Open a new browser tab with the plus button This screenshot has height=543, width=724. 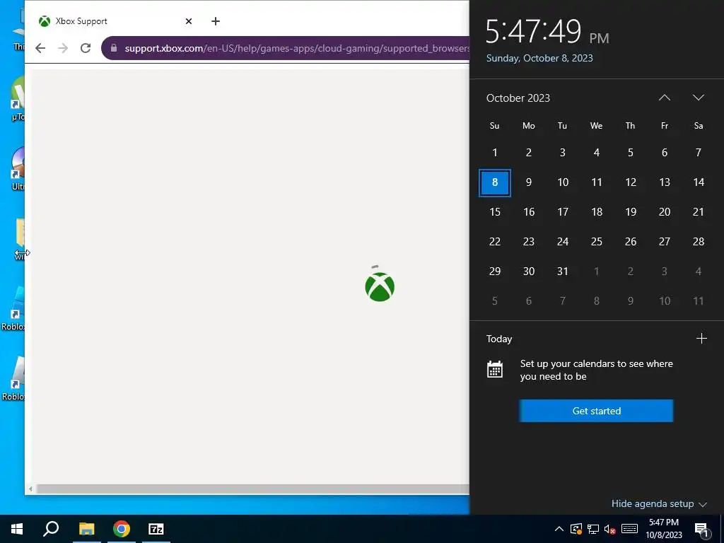coord(215,21)
